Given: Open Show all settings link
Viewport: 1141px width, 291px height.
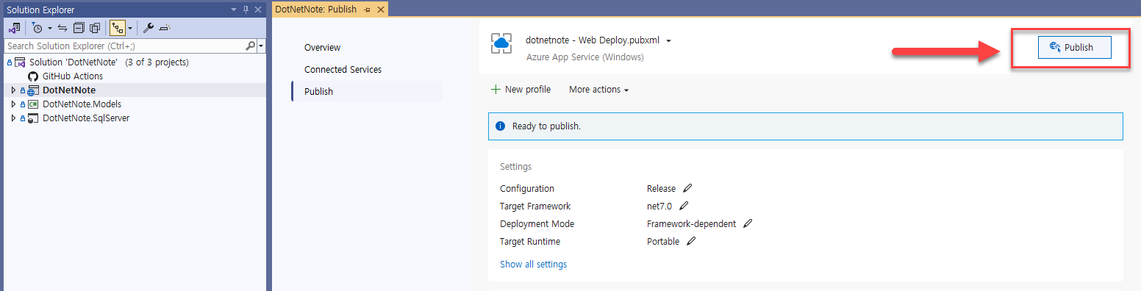Looking at the screenshot, I should point(533,265).
